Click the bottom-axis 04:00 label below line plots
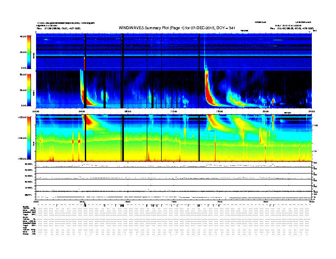This screenshot has width=336, height=259. point(82,201)
